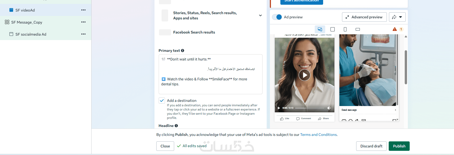Click the Send message chevron arrow
The image size is (454, 155).
(395, 110)
